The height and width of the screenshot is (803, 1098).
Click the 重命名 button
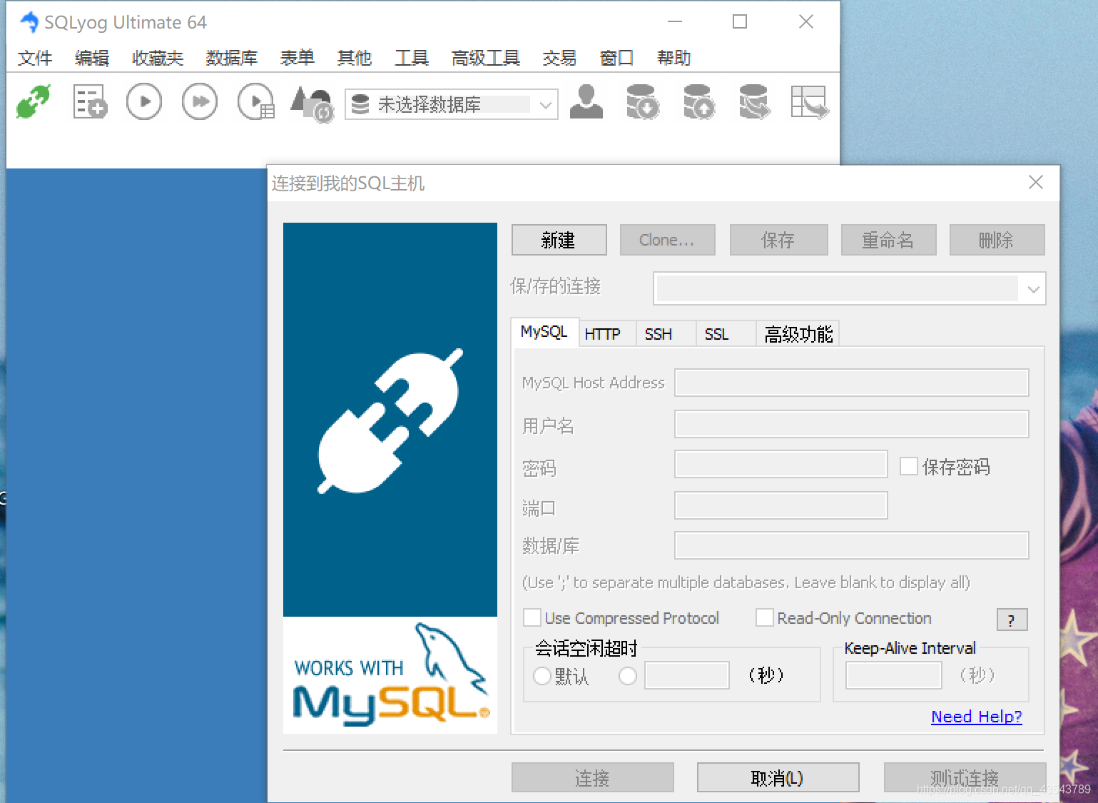[888, 240]
